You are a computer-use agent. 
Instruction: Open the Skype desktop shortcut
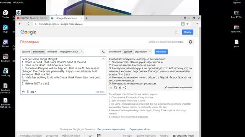5,29
